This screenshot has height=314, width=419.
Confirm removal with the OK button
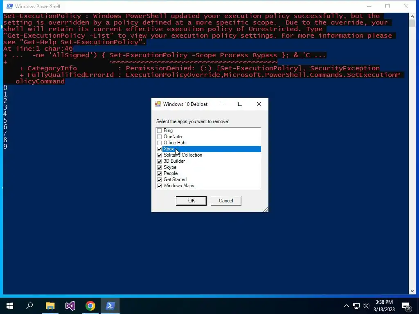pyautogui.click(x=191, y=201)
